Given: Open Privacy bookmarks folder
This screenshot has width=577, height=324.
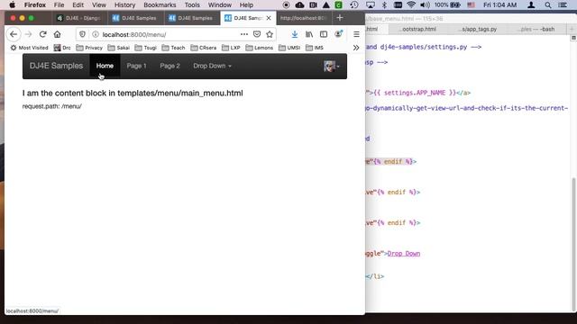Looking at the screenshot, I should tap(89, 48).
